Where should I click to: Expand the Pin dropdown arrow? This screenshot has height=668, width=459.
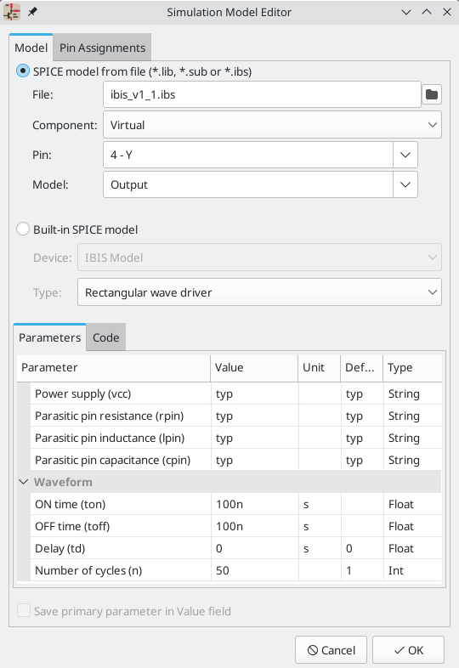tap(405, 155)
